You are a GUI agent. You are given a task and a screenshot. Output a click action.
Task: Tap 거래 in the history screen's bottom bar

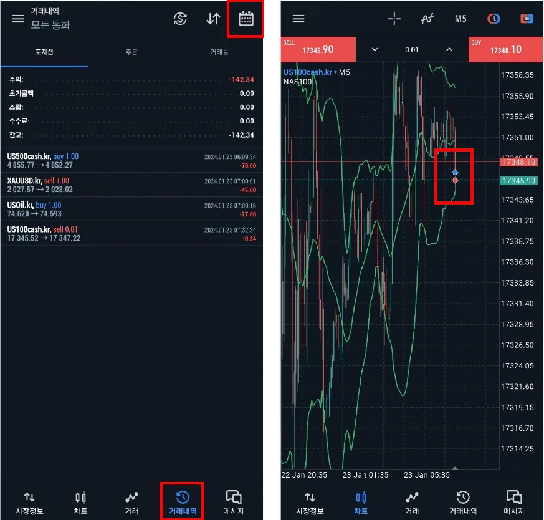(x=132, y=503)
